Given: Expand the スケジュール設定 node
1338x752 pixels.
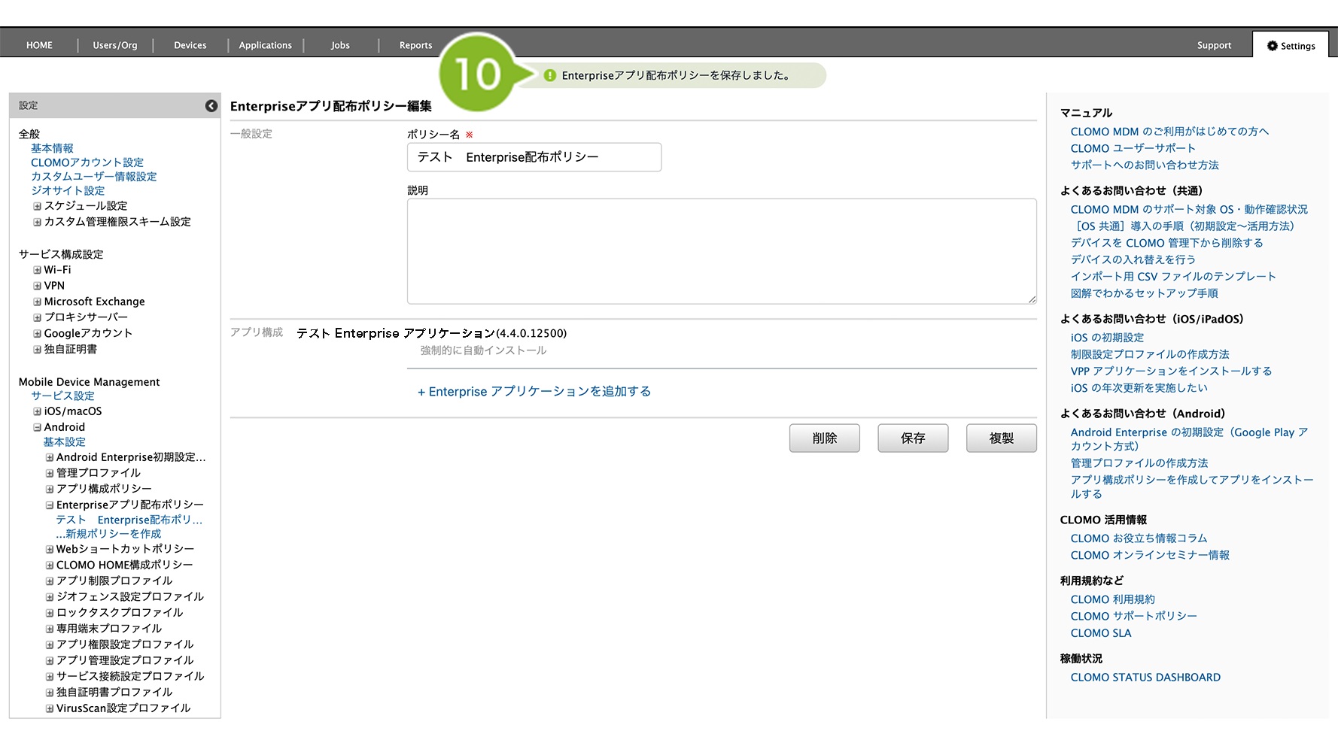Looking at the screenshot, I should tap(37, 206).
